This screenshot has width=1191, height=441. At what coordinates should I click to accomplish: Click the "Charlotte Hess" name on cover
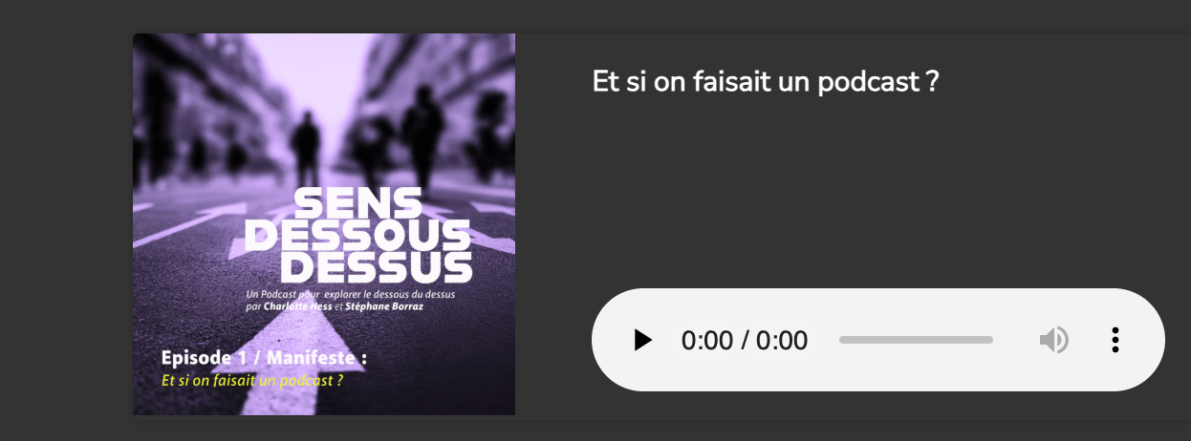pos(297,307)
